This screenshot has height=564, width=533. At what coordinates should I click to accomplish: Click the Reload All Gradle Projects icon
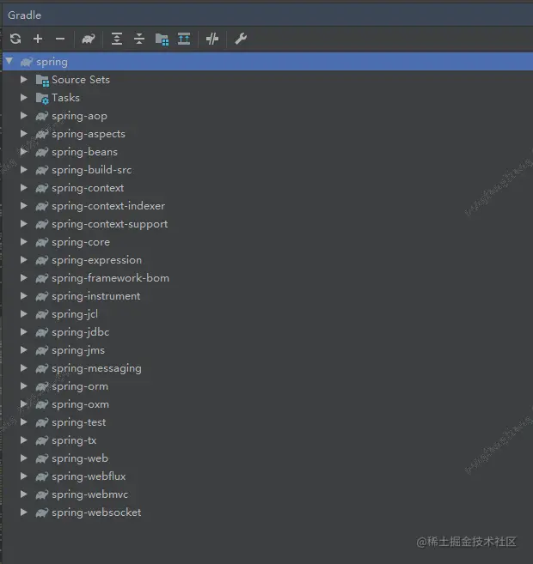pos(15,39)
